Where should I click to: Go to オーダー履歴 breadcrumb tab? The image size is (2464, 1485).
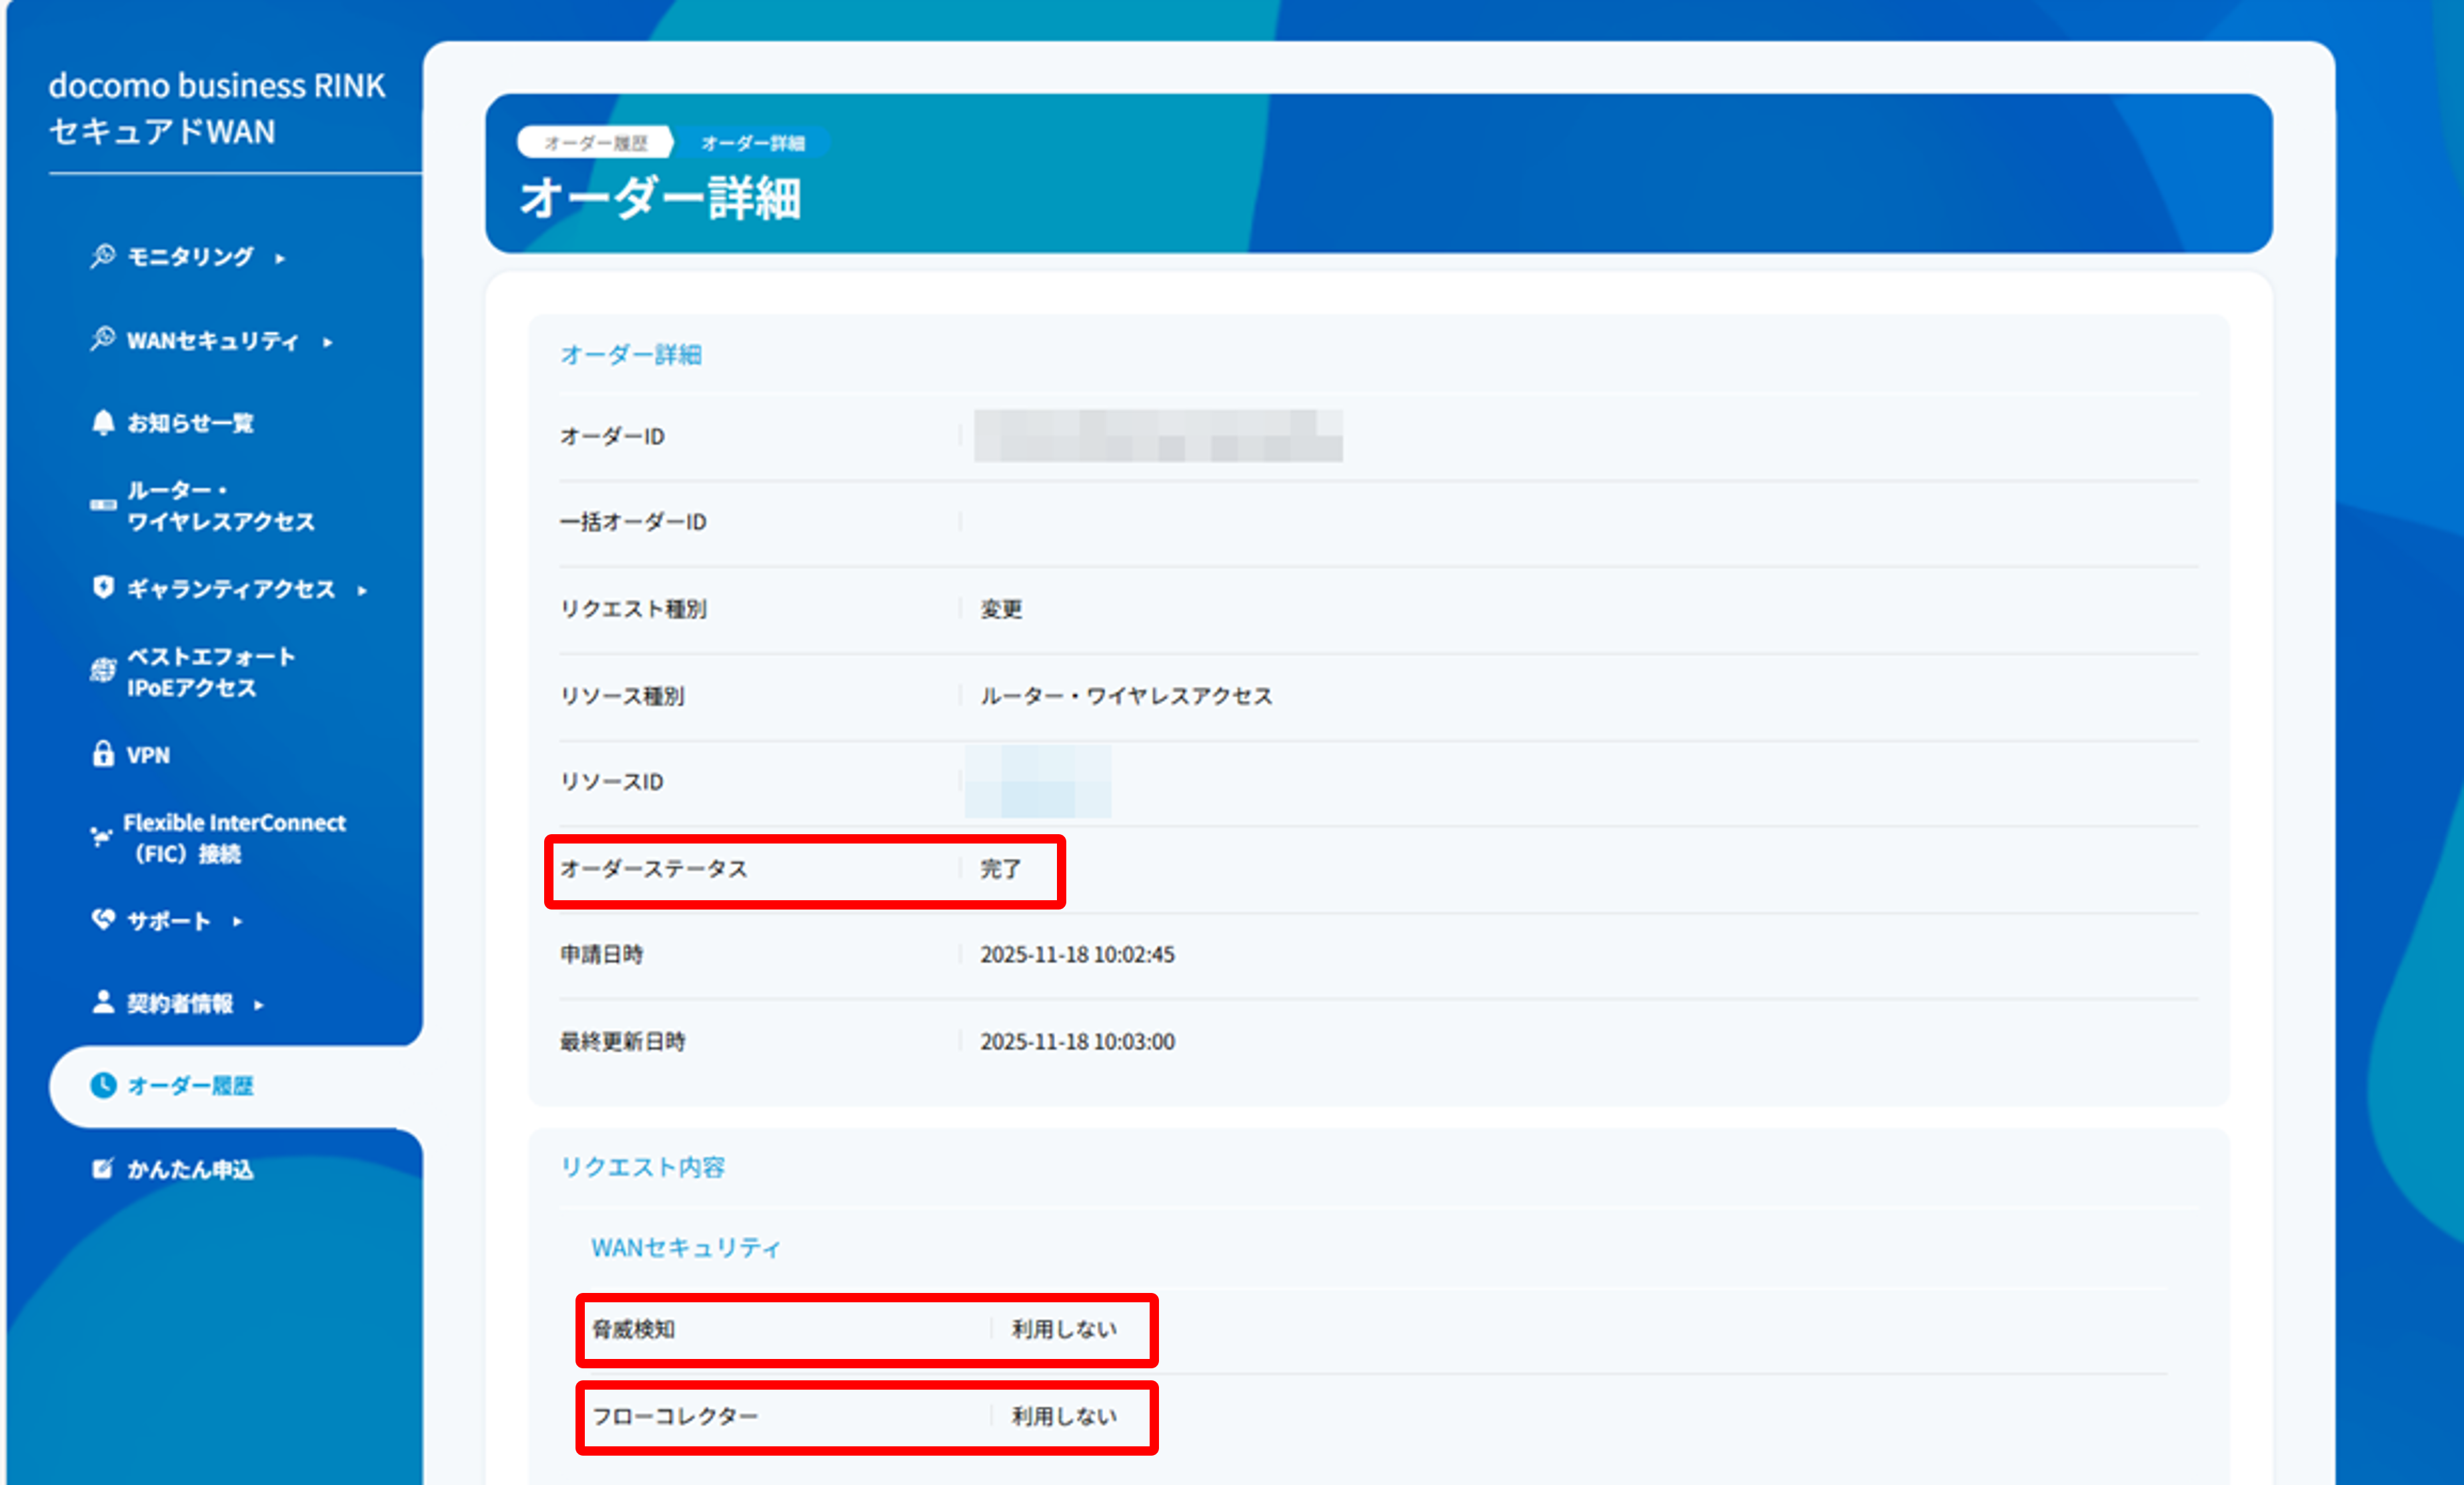(595, 143)
